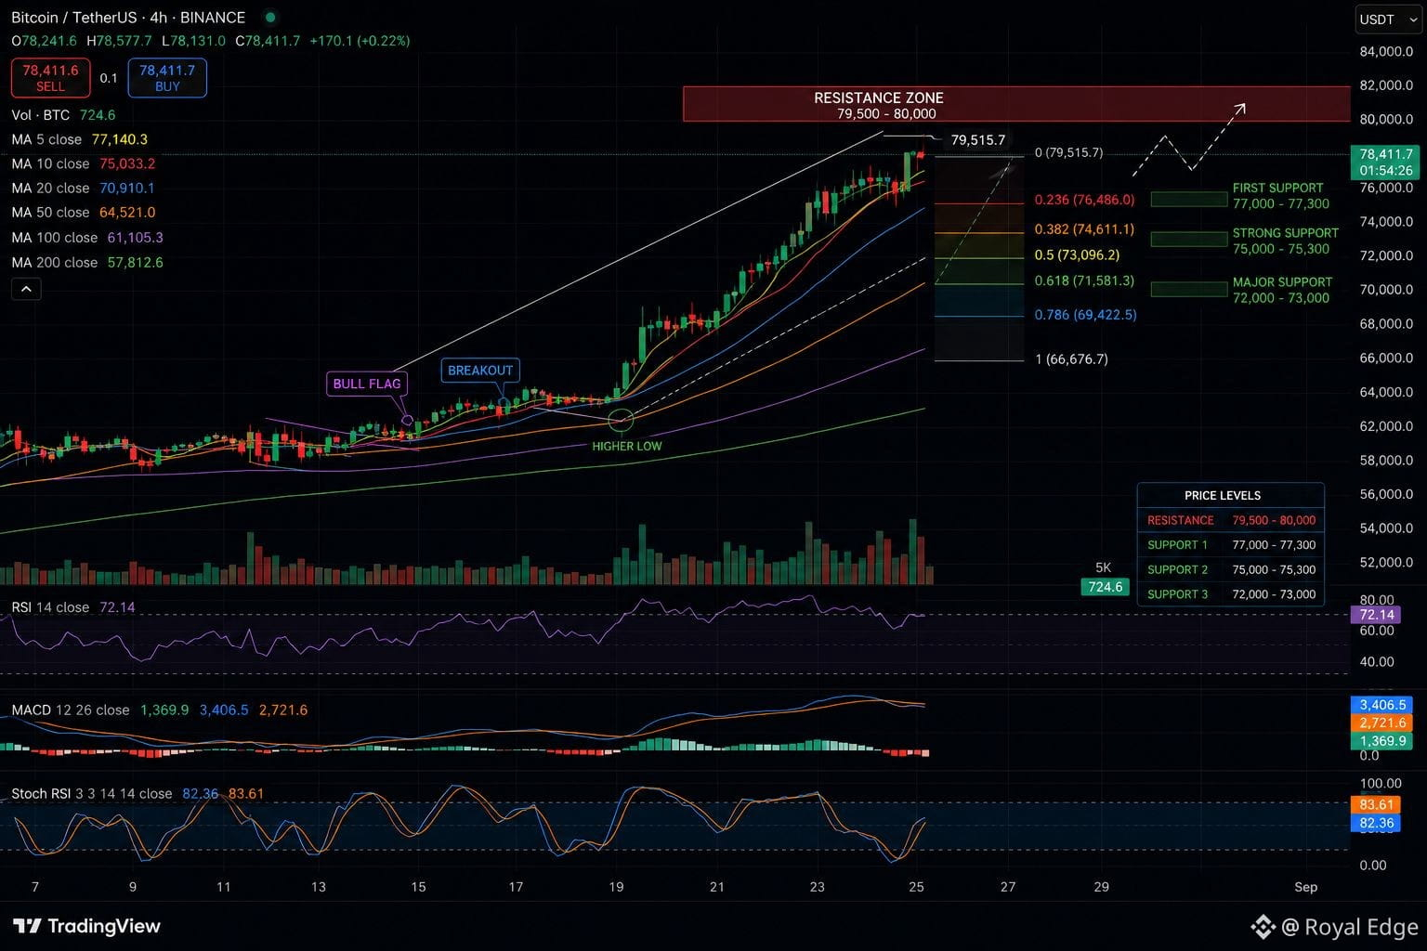
Task: Select the MA 10 close legend entry
Action: click(83, 163)
